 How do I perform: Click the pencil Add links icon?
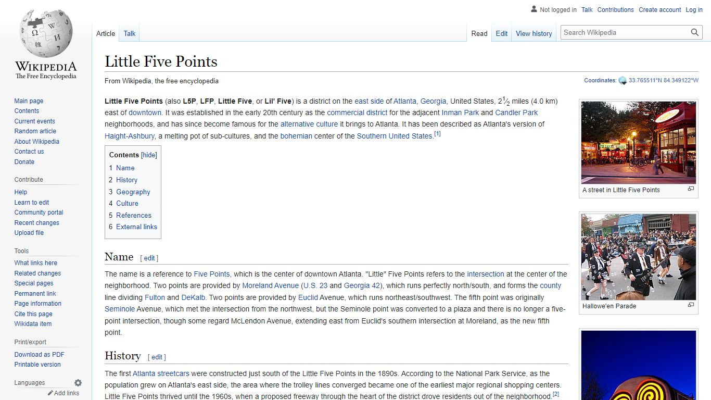coord(50,393)
